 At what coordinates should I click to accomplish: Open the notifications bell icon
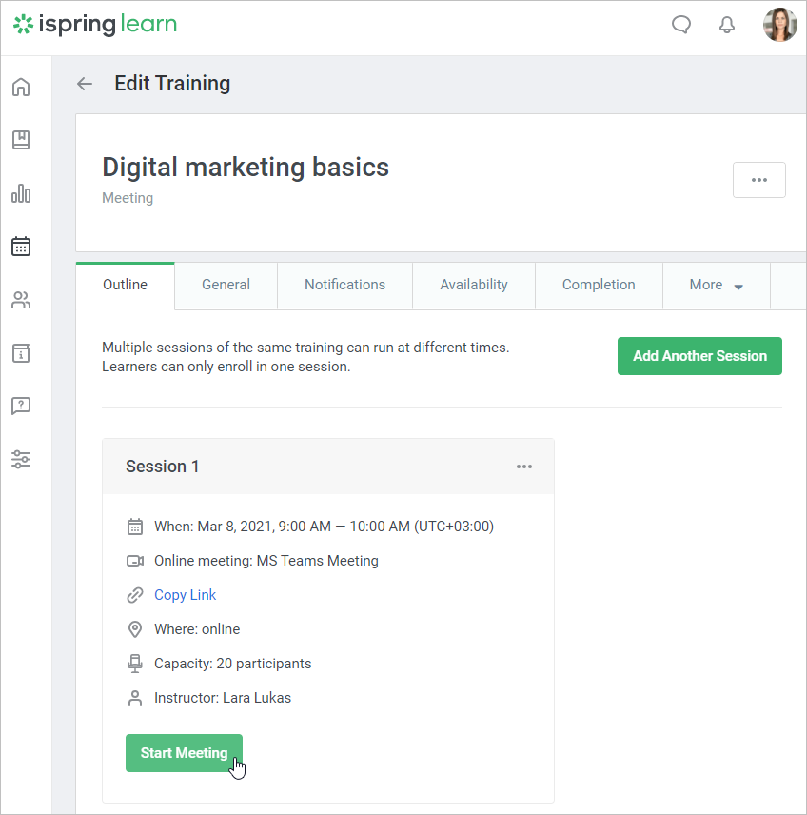pyautogui.click(x=727, y=25)
